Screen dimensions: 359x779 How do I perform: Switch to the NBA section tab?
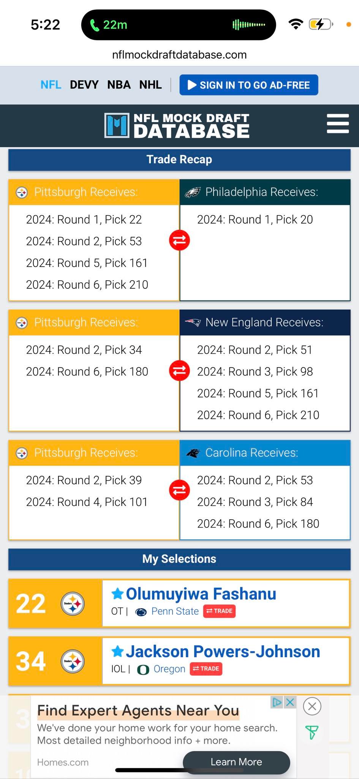pyautogui.click(x=119, y=85)
